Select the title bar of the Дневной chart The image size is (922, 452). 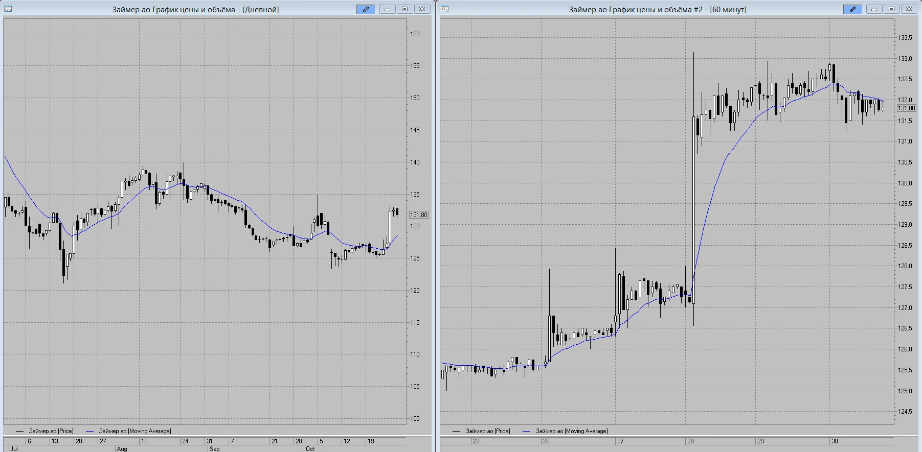pyautogui.click(x=196, y=9)
